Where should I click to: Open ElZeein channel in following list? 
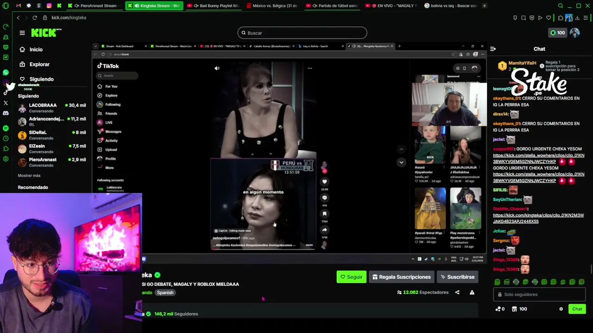(52, 148)
